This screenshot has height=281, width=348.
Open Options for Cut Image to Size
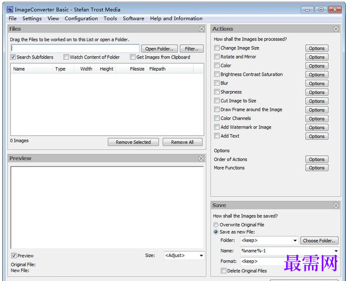[317, 101]
